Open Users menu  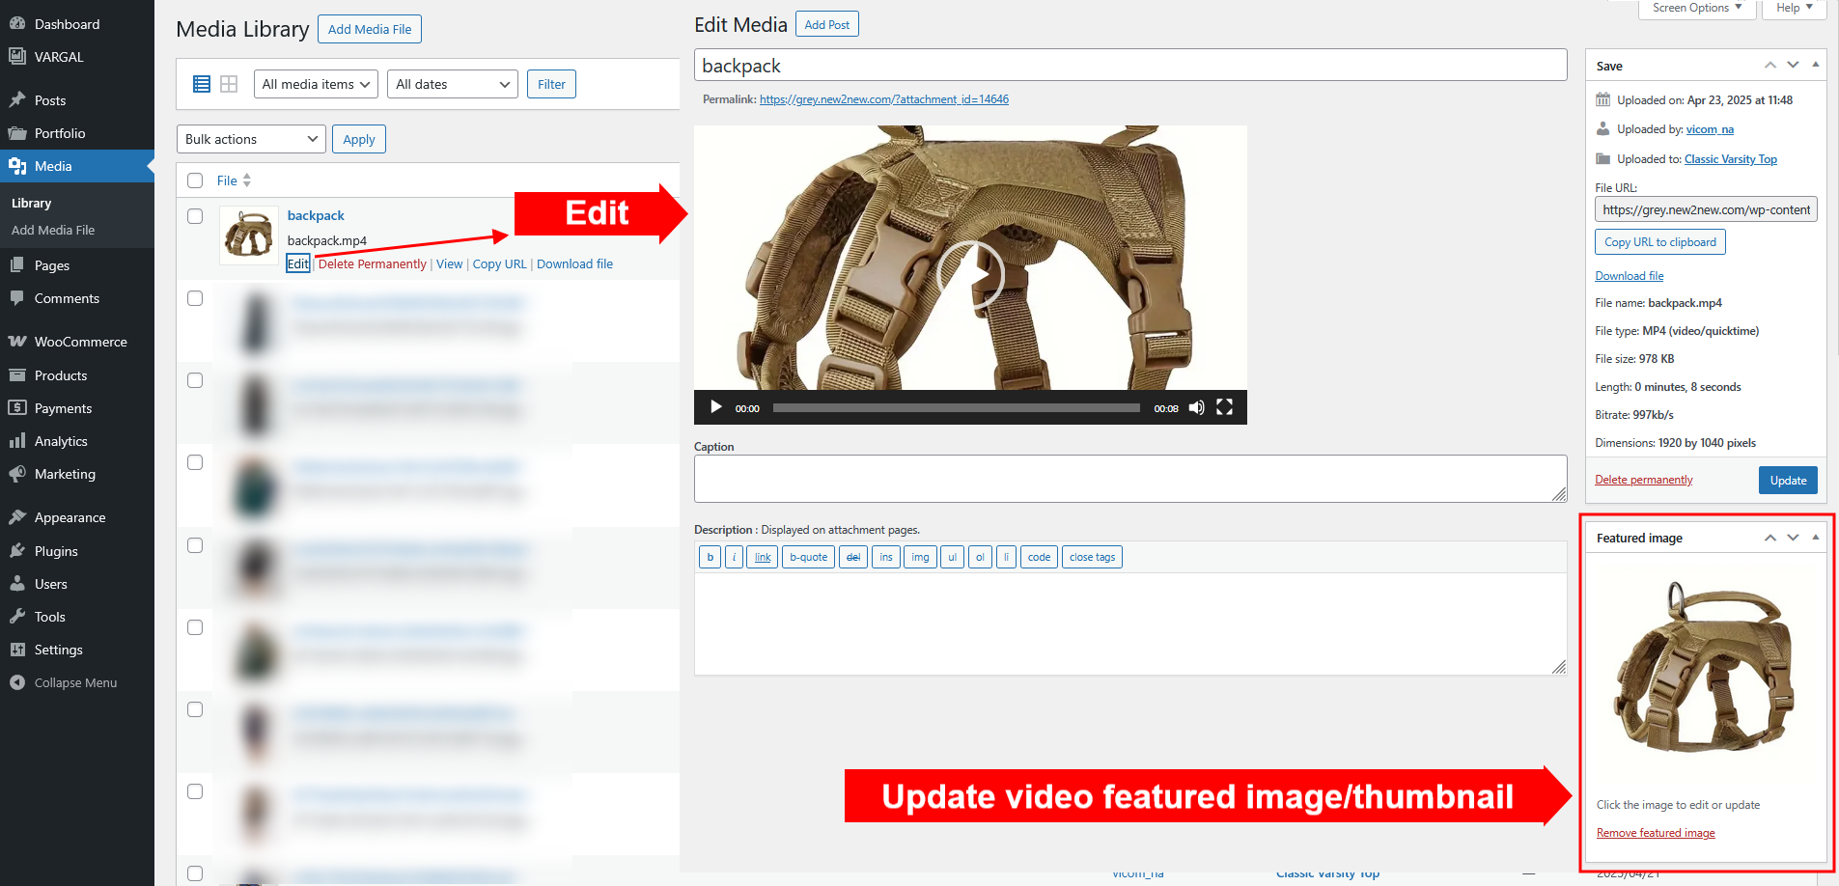point(50,584)
